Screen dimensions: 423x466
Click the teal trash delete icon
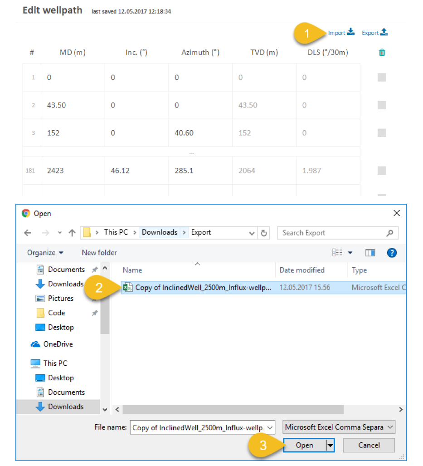pyautogui.click(x=382, y=53)
